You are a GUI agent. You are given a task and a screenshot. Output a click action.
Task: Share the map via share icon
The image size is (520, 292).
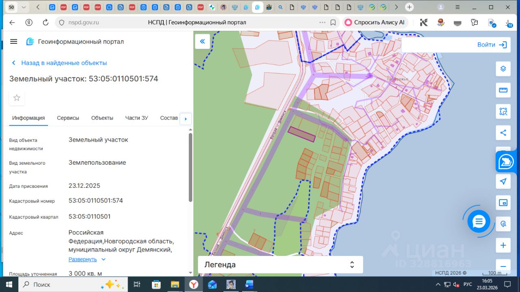click(503, 133)
